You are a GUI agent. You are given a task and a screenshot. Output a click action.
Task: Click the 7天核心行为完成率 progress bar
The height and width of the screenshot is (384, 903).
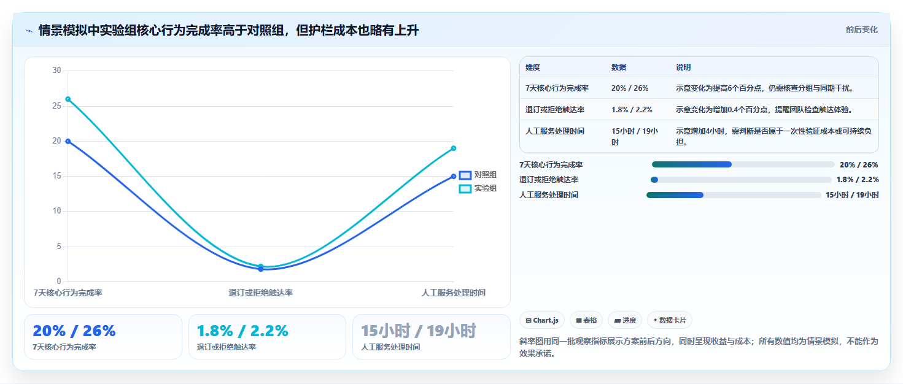743,164
